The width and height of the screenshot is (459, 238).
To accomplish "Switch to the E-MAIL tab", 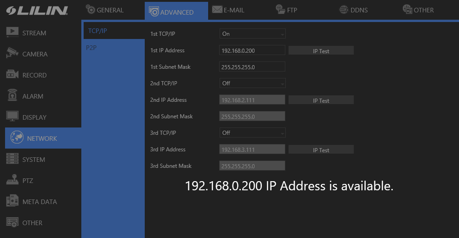I will tap(228, 10).
